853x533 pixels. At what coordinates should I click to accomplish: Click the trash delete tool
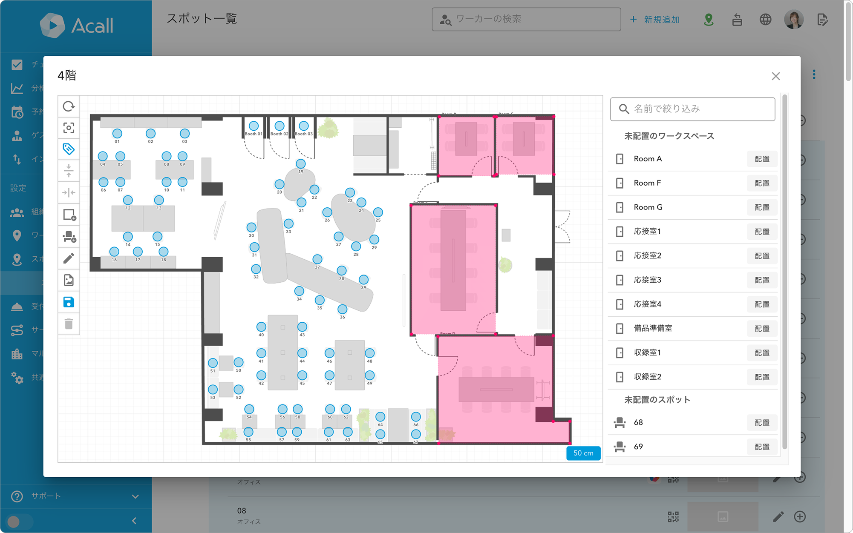pyautogui.click(x=69, y=324)
